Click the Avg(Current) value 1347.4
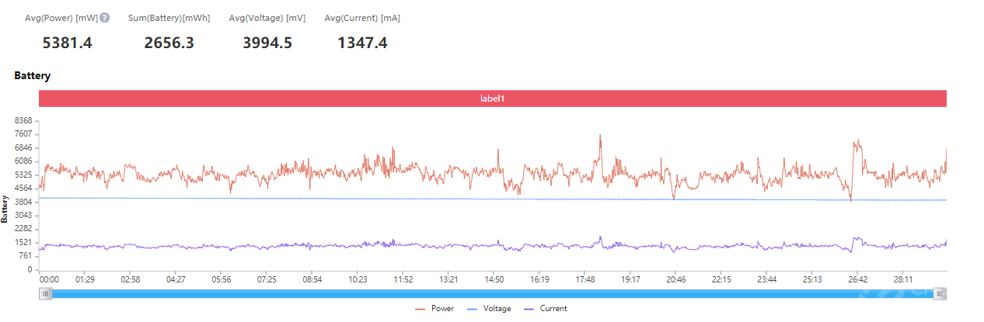Image resolution: width=984 pixels, height=322 pixels. tap(362, 43)
